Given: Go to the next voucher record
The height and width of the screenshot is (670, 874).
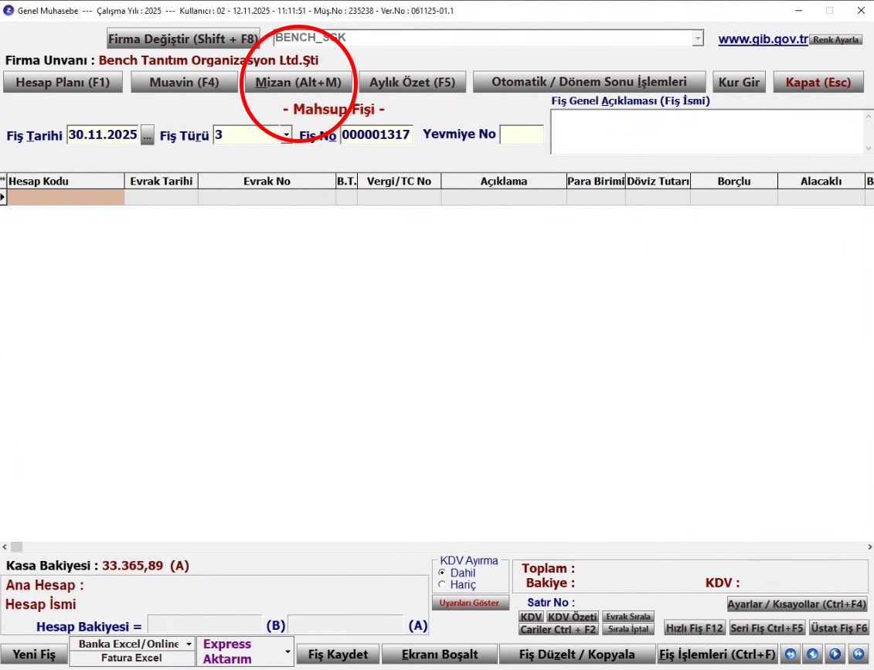Looking at the screenshot, I should click(x=835, y=655).
